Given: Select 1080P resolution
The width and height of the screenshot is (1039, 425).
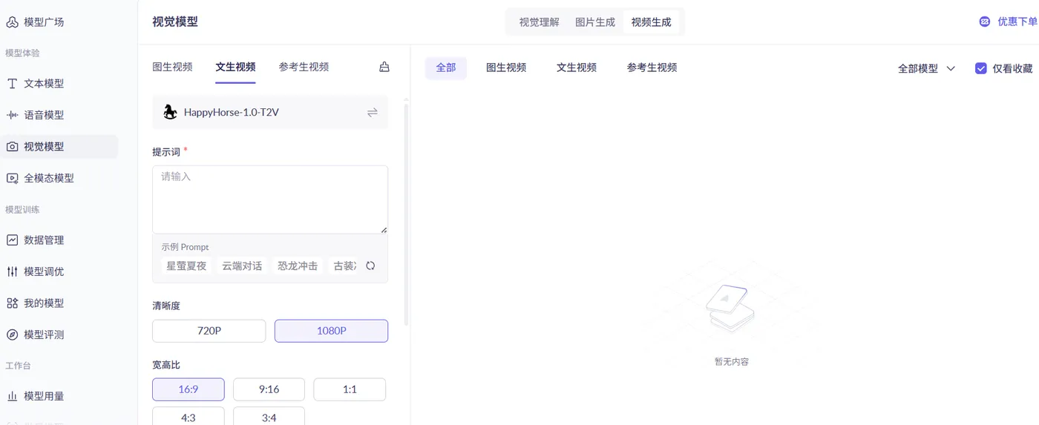Looking at the screenshot, I should coord(331,331).
